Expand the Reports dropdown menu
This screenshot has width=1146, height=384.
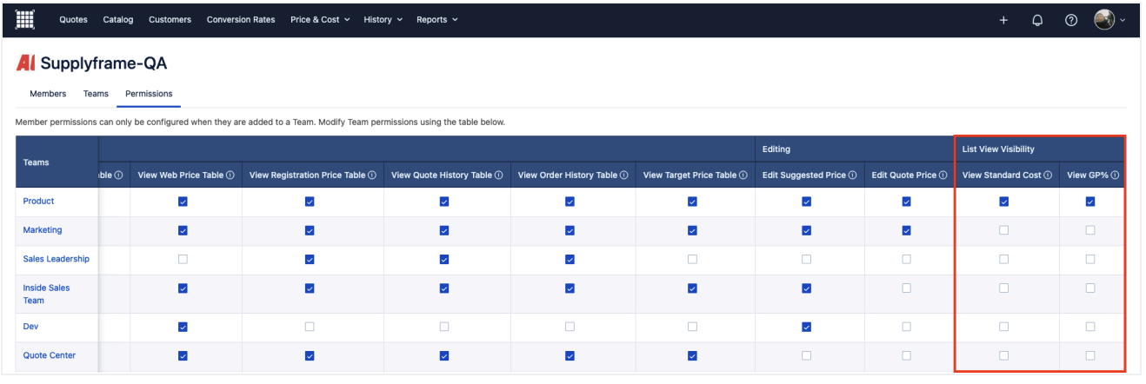coord(436,20)
